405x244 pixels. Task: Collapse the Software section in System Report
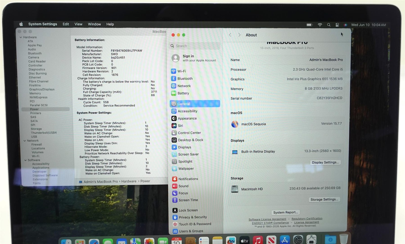click(25, 160)
